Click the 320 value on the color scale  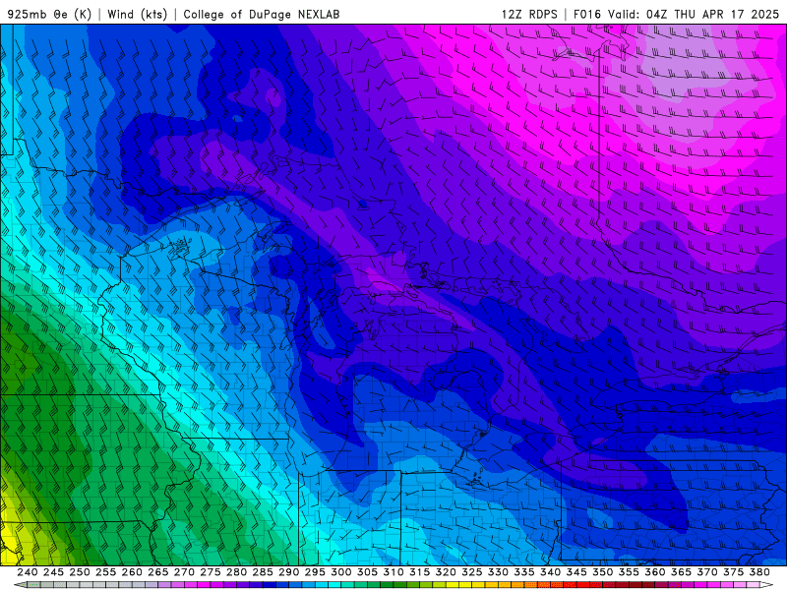click(x=446, y=572)
